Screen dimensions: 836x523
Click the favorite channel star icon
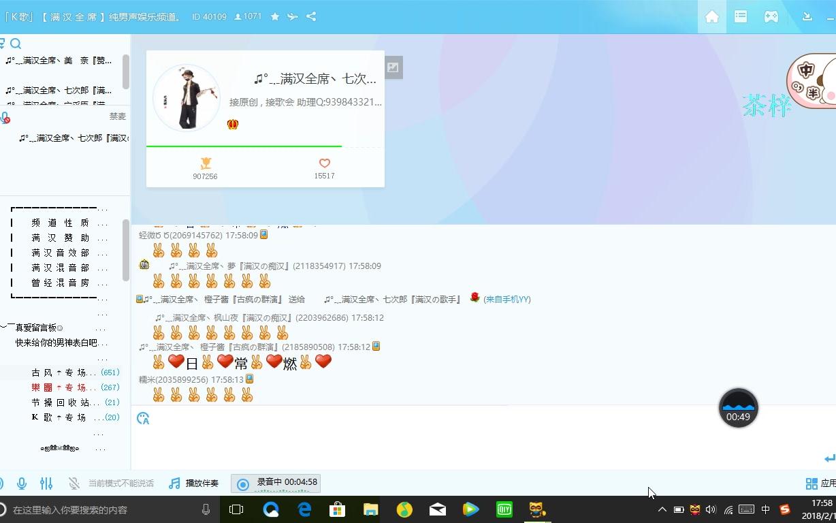coord(275,16)
